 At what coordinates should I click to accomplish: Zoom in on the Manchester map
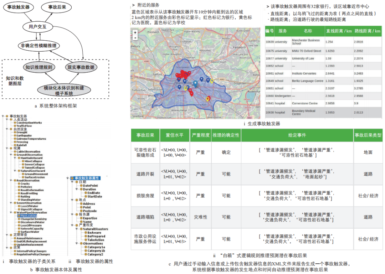[x=135, y=32]
